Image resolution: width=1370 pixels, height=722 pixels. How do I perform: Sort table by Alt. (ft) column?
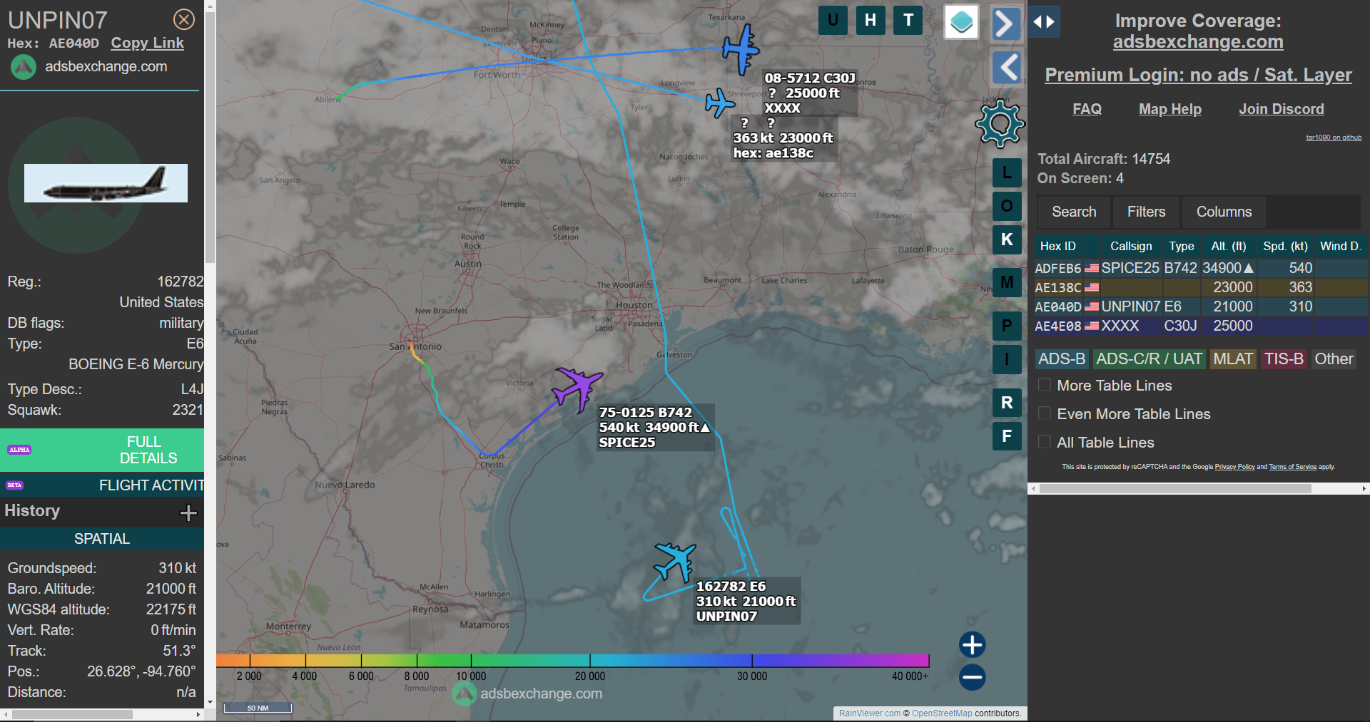tap(1228, 246)
